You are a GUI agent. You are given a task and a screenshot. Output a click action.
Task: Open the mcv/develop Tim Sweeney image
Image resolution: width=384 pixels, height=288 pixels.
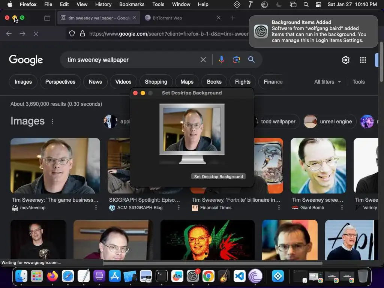click(x=55, y=166)
